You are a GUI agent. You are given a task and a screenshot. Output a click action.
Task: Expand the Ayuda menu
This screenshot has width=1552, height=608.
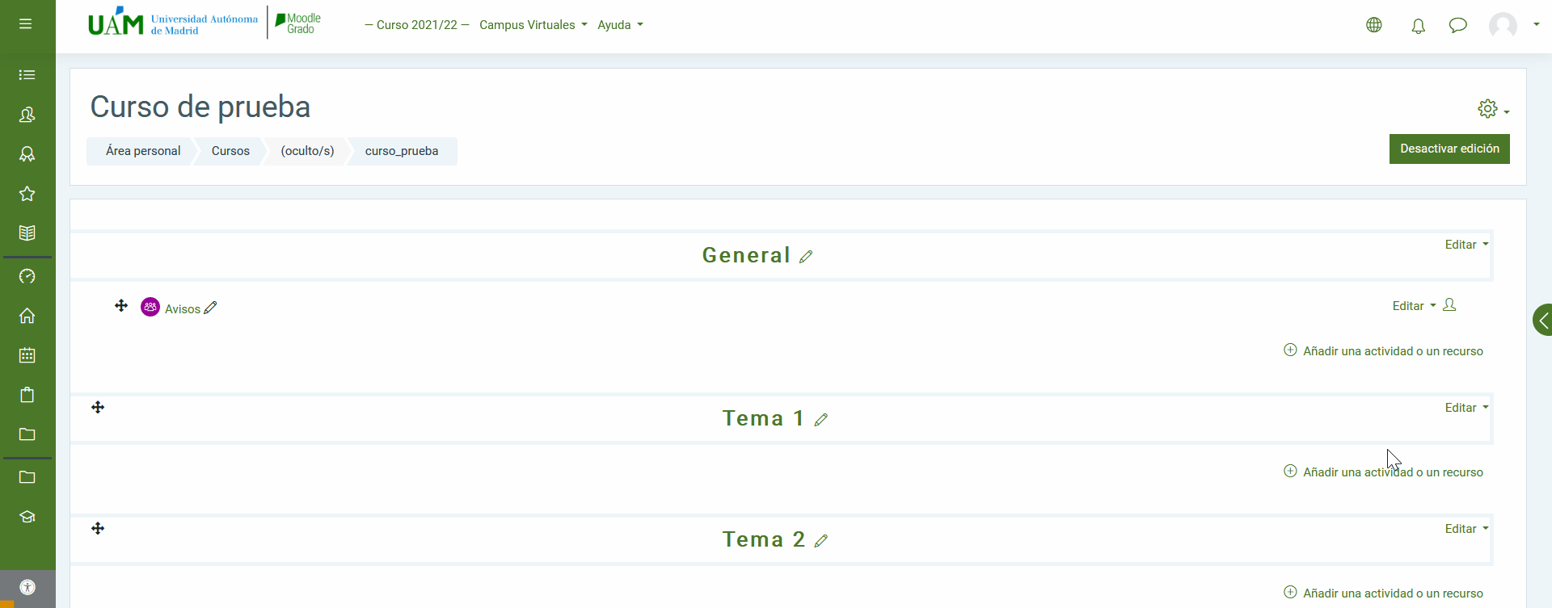pyautogui.click(x=620, y=25)
